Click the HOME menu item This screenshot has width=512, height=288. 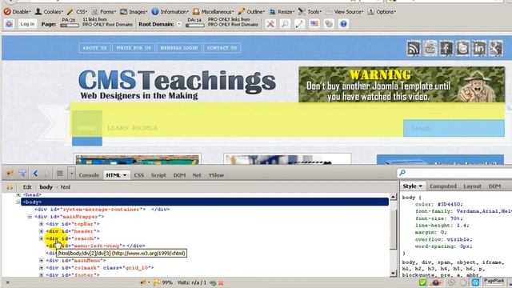(87, 128)
